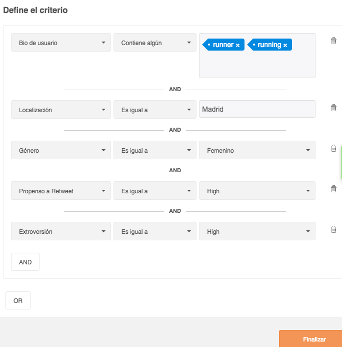Open the Bio de usuario field dropdown
The height and width of the screenshot is (347, 342).
click(x=61, y=43)
